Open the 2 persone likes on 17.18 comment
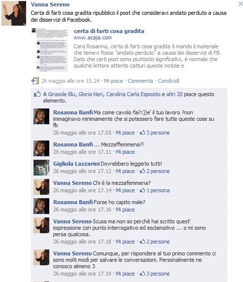The image size is (243, 282). [x=155, y=242]
